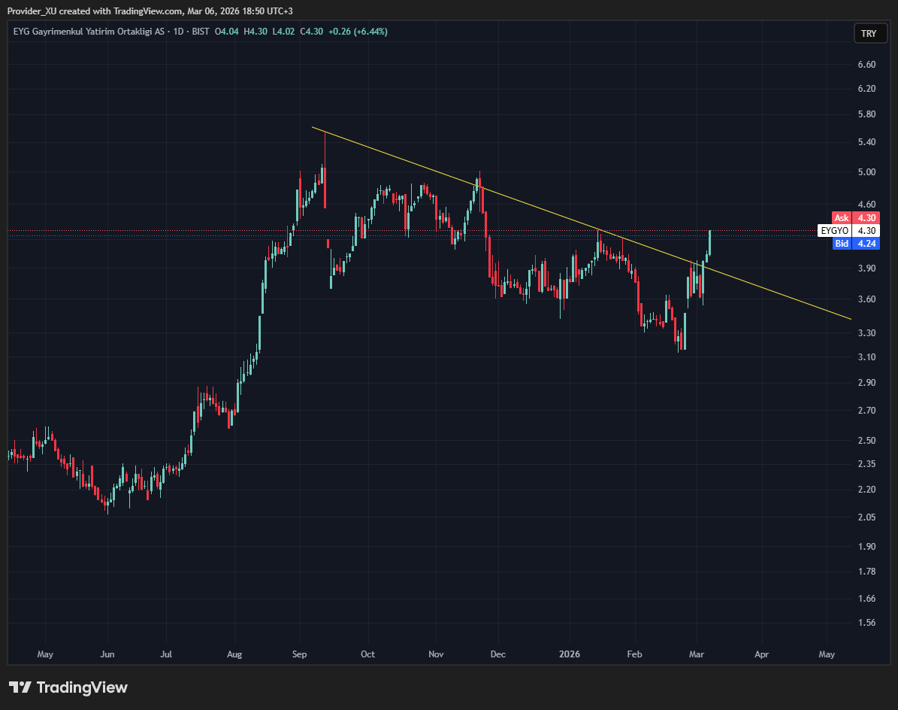The image size is (898, 710).
Task: Click the Jul label on time axis
Action: click(x=166, y=654)
